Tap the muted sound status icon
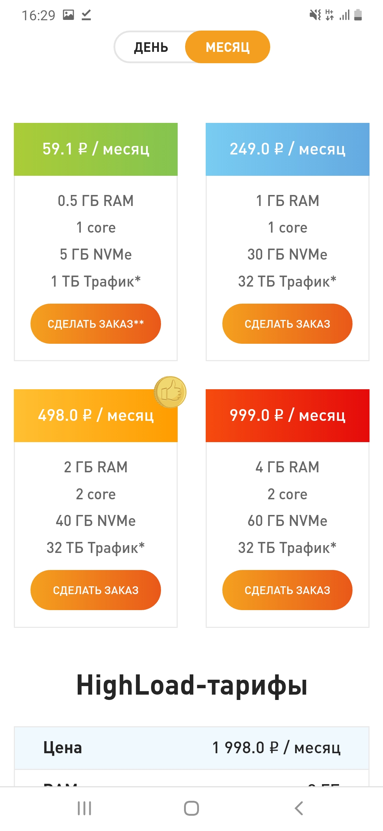The image size is (383, 831). [315, 15]
